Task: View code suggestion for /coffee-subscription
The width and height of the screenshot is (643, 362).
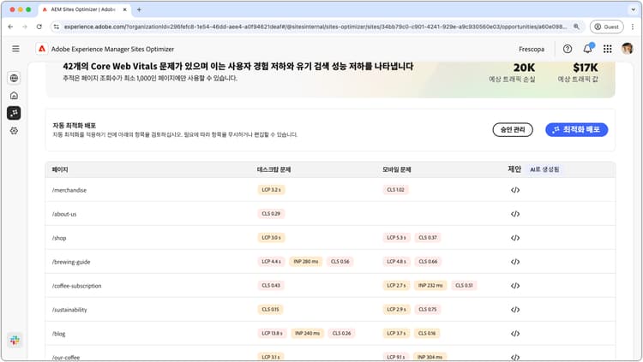Action: coord(515,286)
